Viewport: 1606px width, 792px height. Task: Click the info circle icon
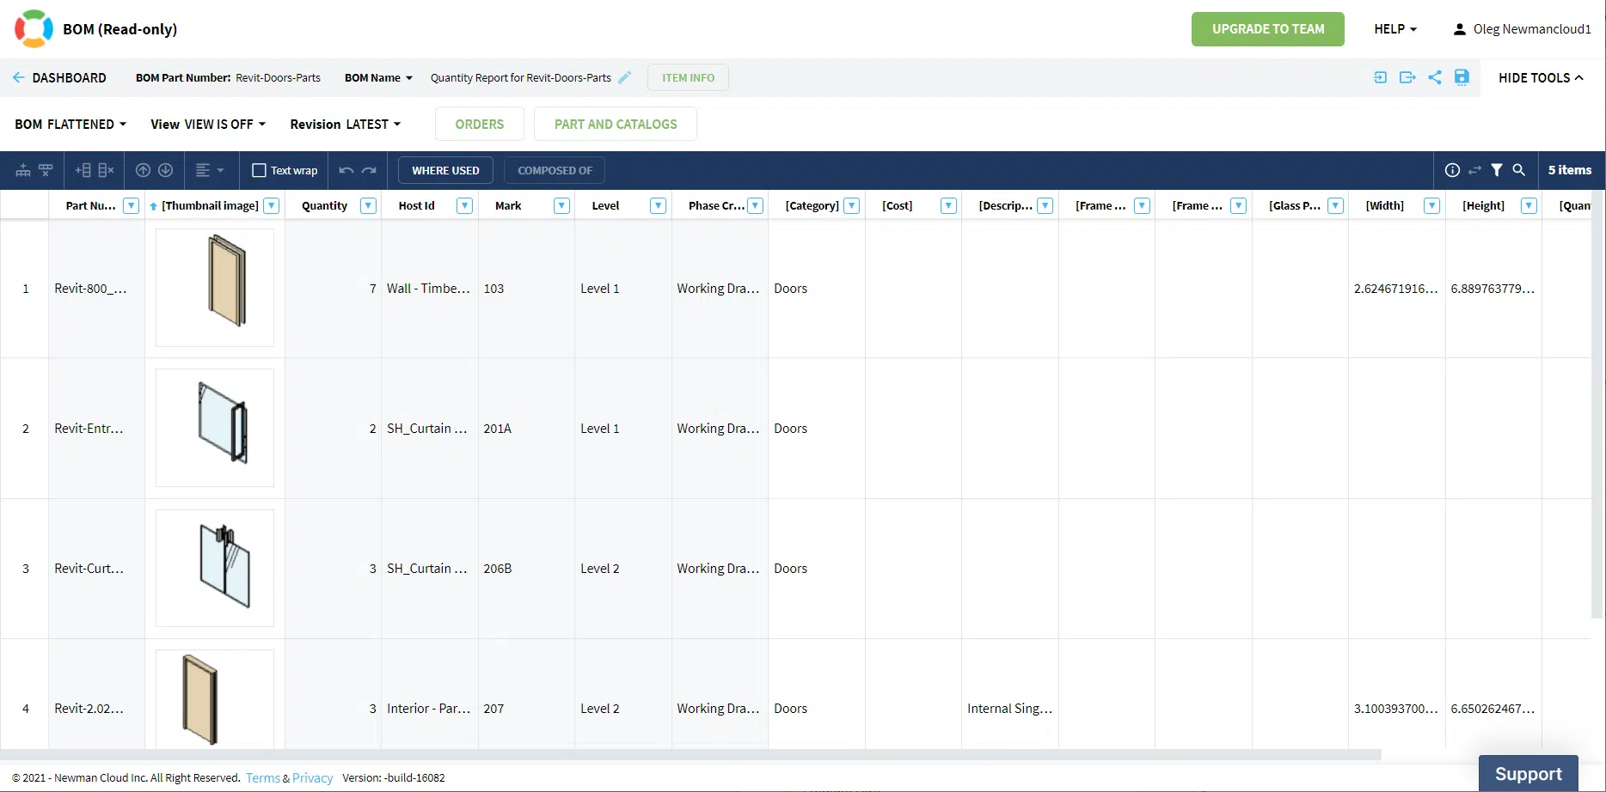click(1452, 170)
